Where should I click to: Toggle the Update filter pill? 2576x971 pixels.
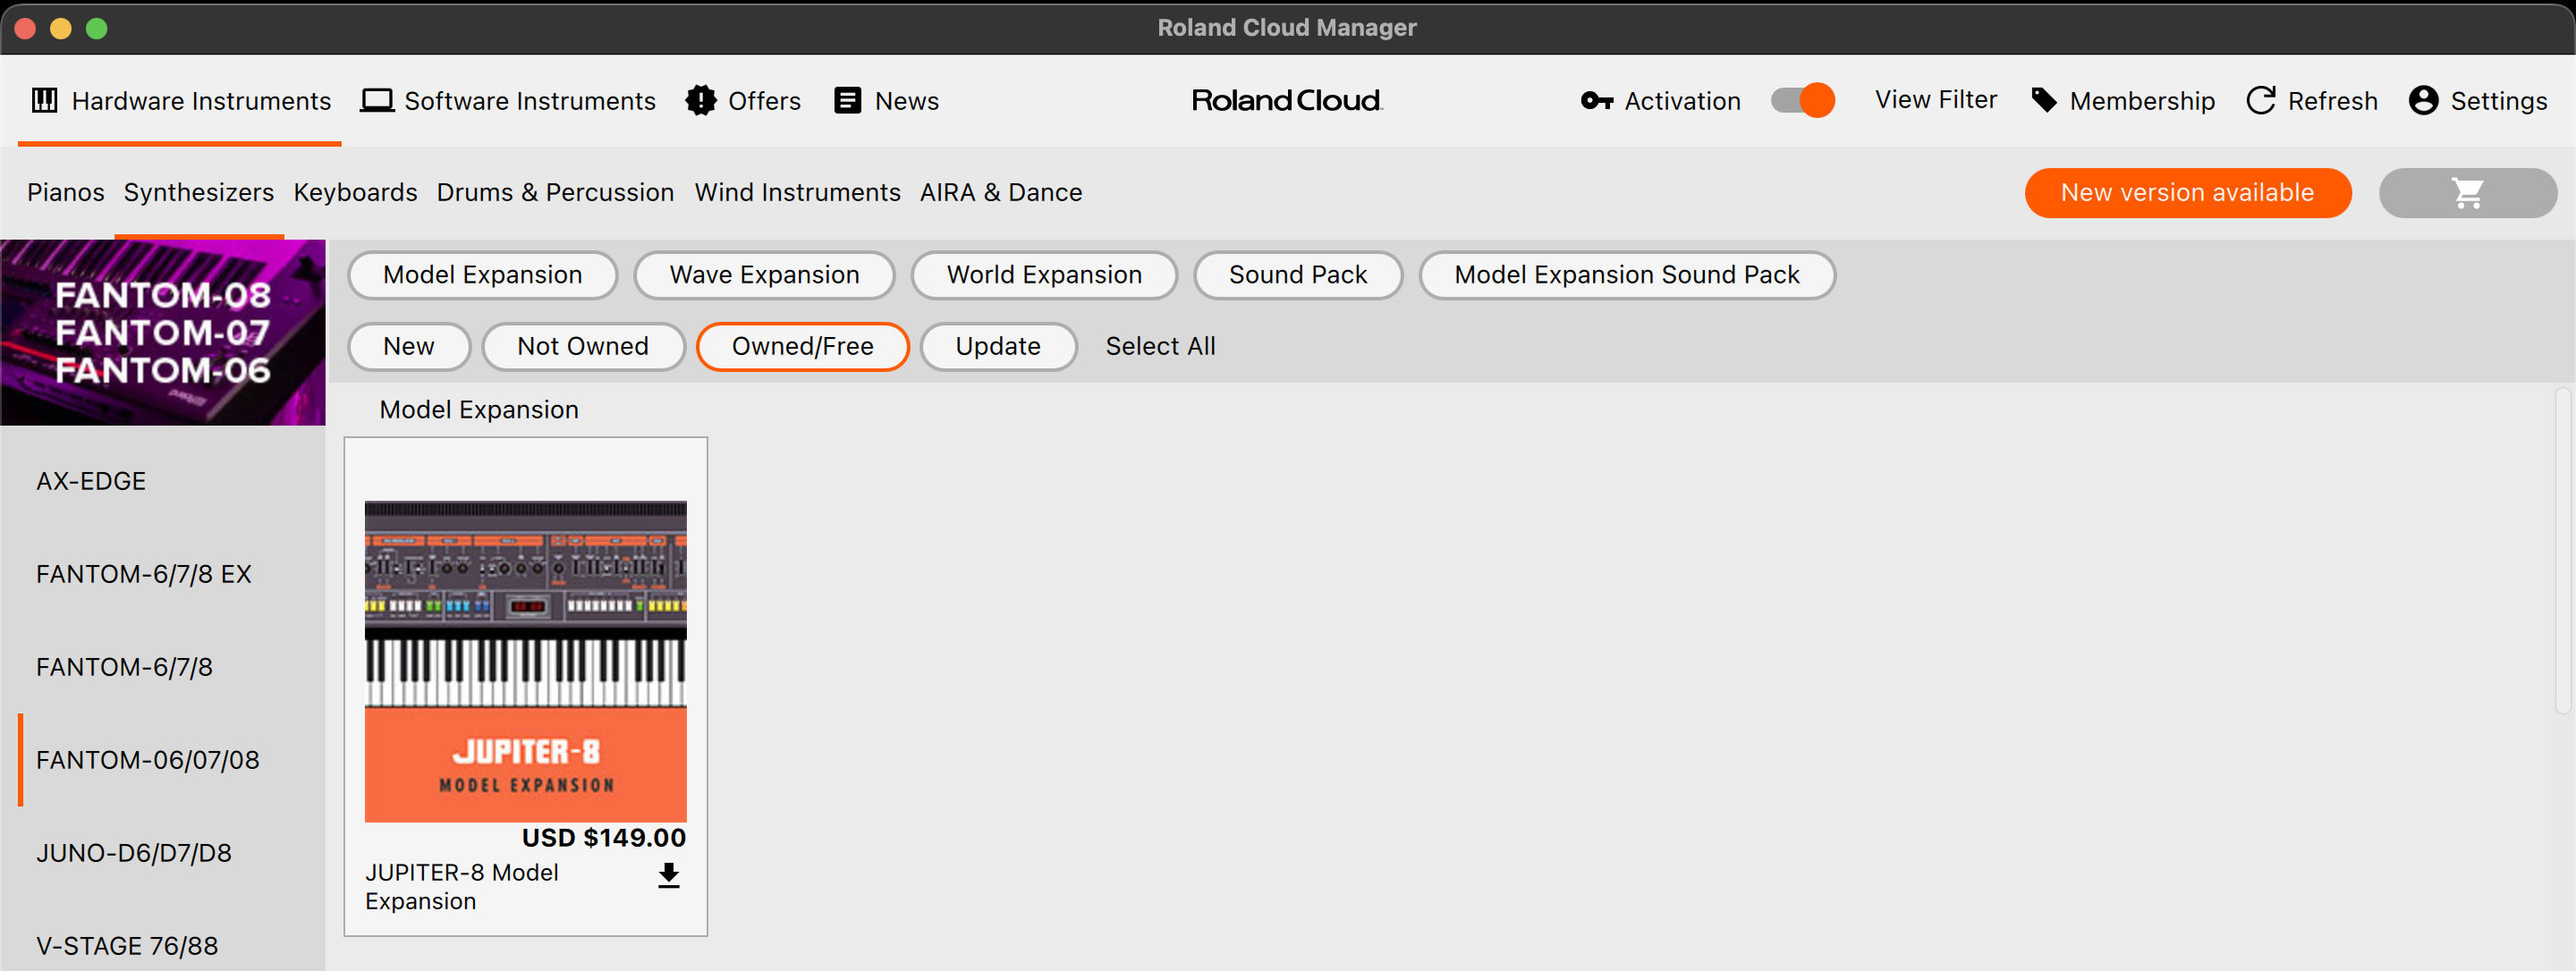(x=998, y=347)
